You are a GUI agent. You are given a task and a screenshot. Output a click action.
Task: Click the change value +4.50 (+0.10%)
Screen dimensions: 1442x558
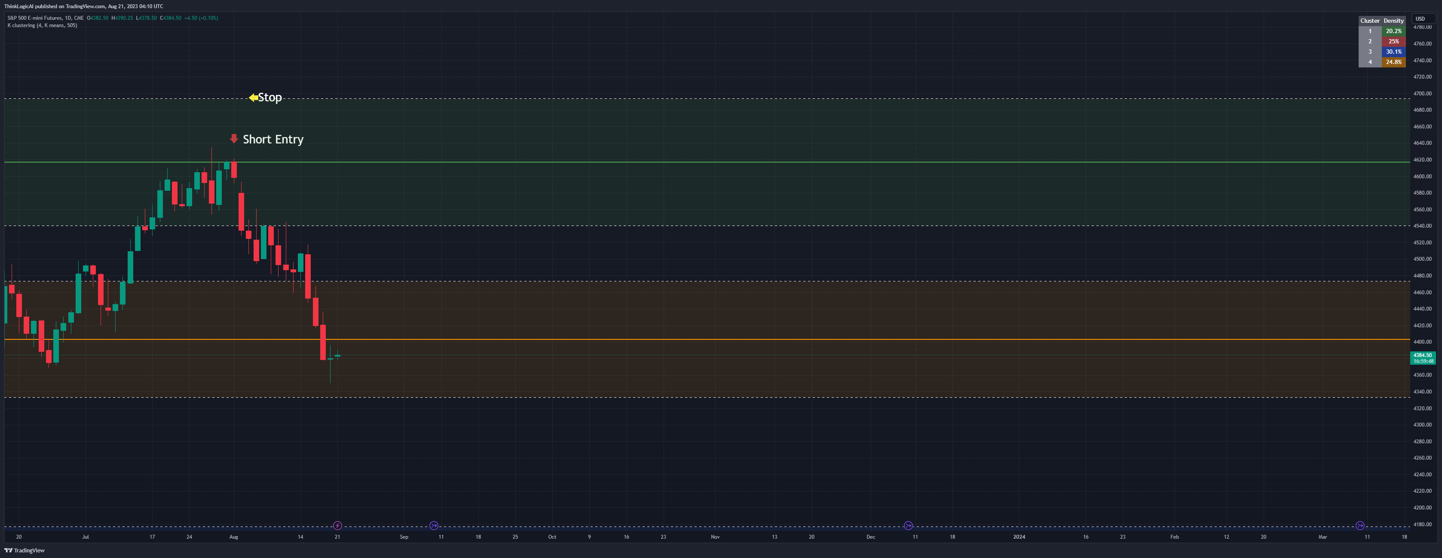[201, 18]
